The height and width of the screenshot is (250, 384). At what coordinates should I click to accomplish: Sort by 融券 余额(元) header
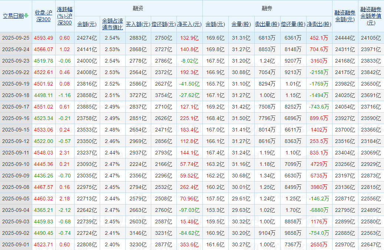point(215,24)
